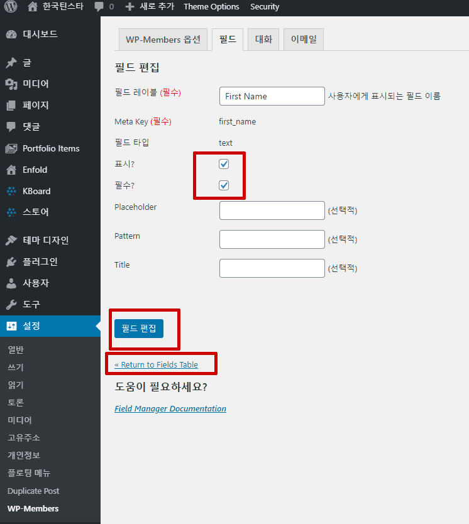Viewport: 469px width, 524px height.
Task: Open the 대시보드 dashboard icon
Action: click(x=11, y=34)
